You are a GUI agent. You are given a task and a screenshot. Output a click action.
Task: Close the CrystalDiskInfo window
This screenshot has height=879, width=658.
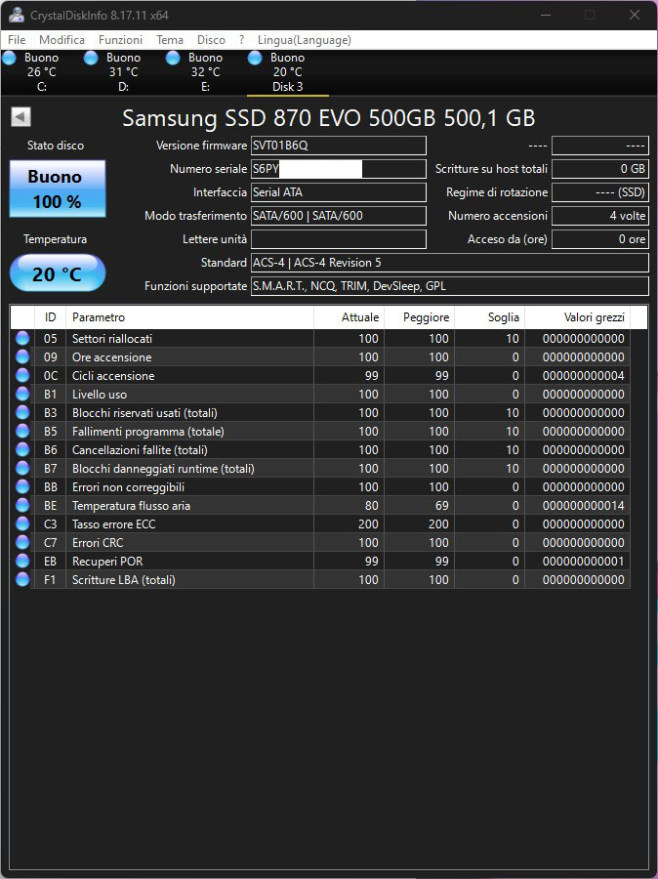[635, 15]
